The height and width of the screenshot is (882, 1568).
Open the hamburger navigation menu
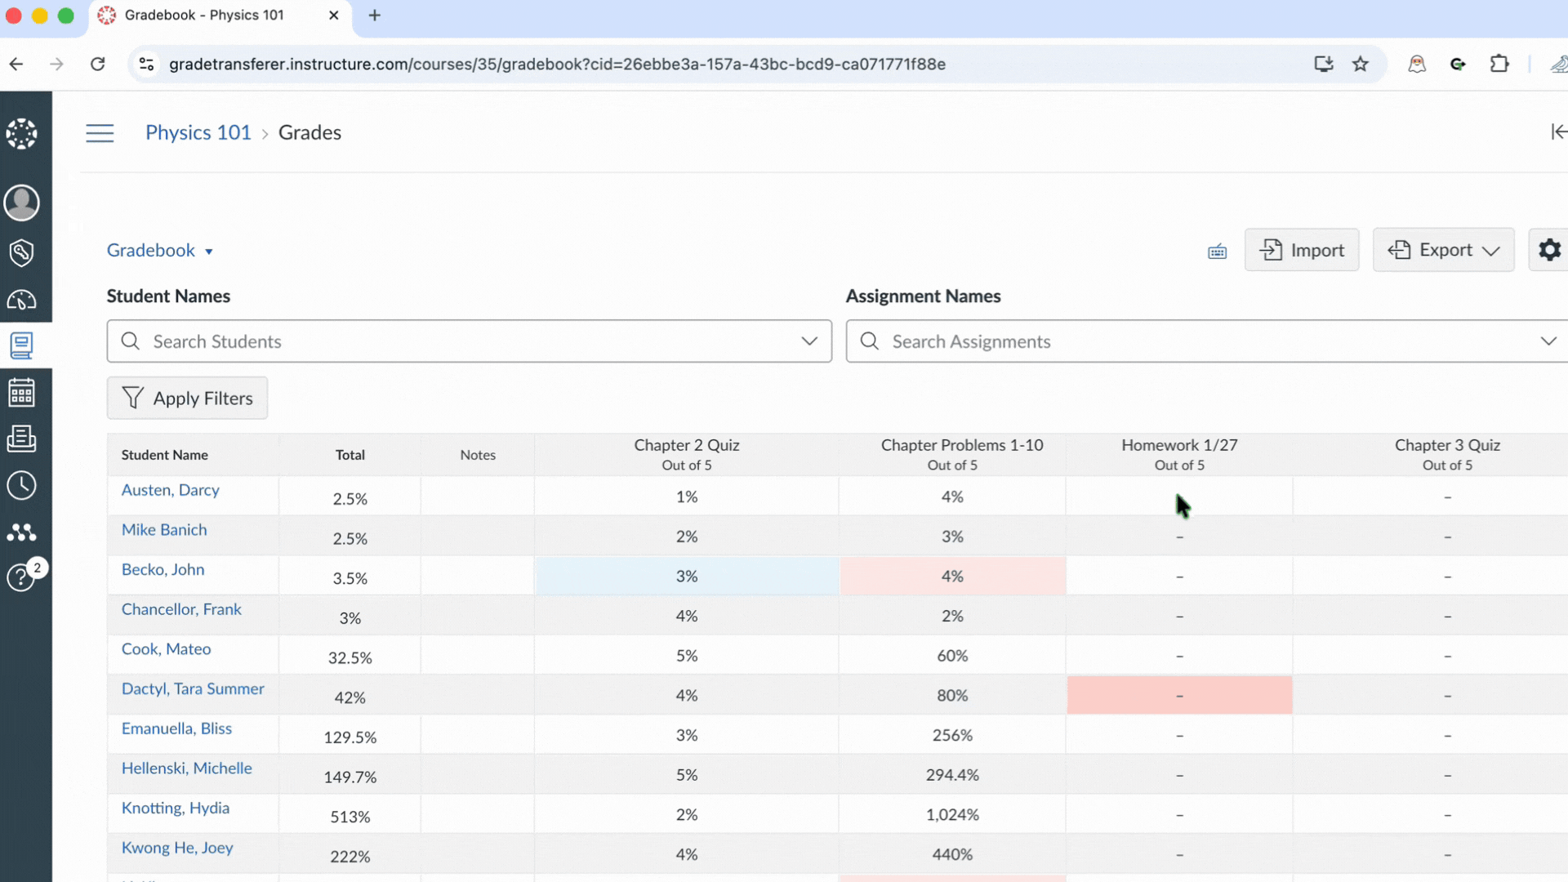[100, 132]
